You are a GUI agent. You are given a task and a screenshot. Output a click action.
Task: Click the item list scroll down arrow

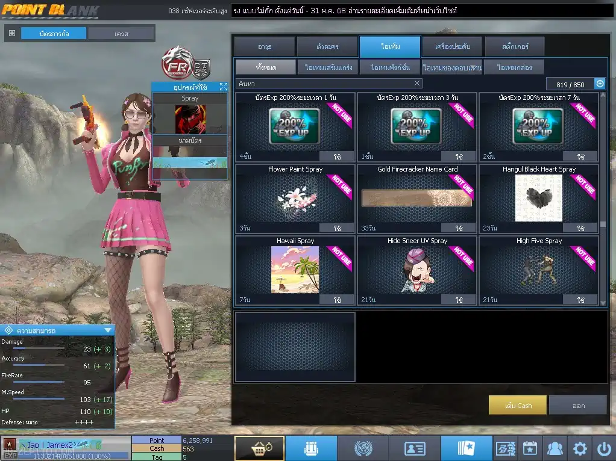[603, 303]
